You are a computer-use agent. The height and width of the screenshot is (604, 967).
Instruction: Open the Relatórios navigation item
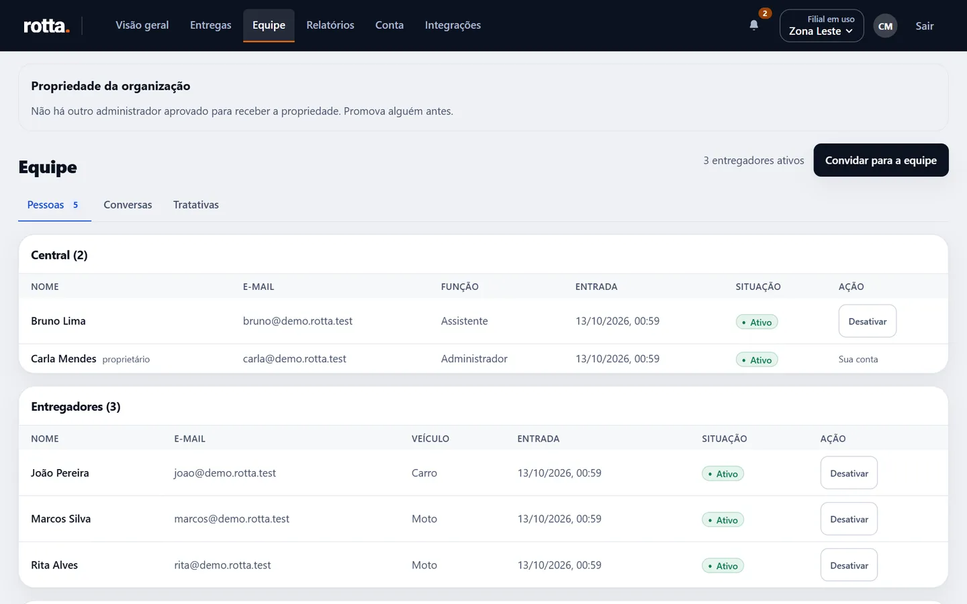(x=330, y=25)
